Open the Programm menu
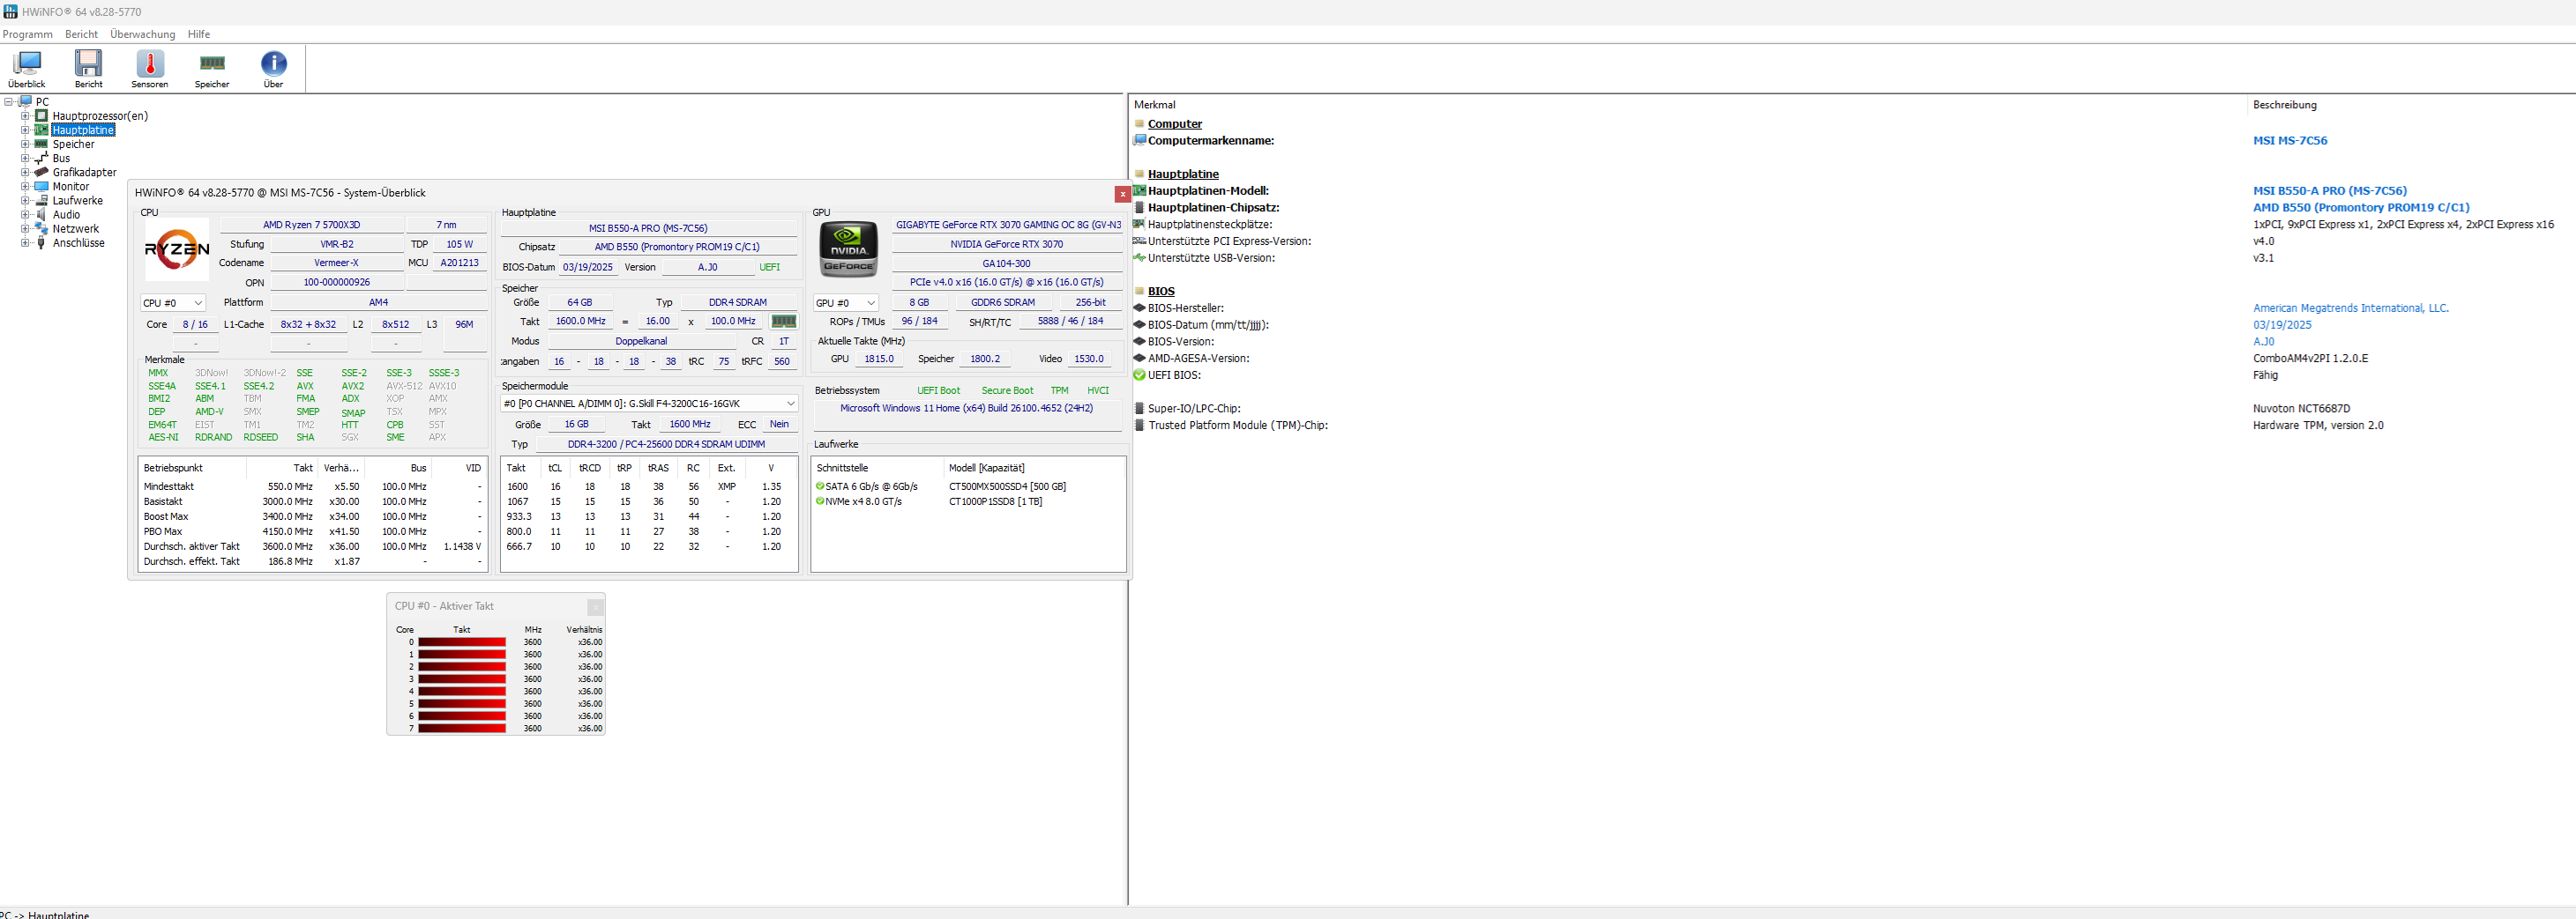The height and width of the screenshot is (919, 2576). pyautogui.click(x=27, y=34)
